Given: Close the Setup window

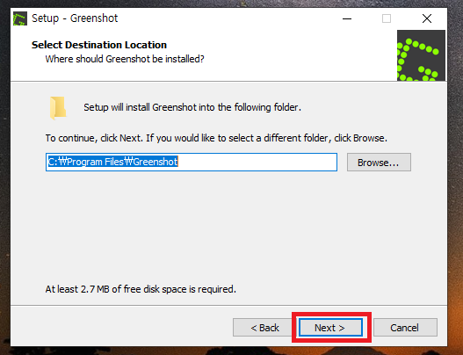Looking at the screenshot, I should [427, 18].
